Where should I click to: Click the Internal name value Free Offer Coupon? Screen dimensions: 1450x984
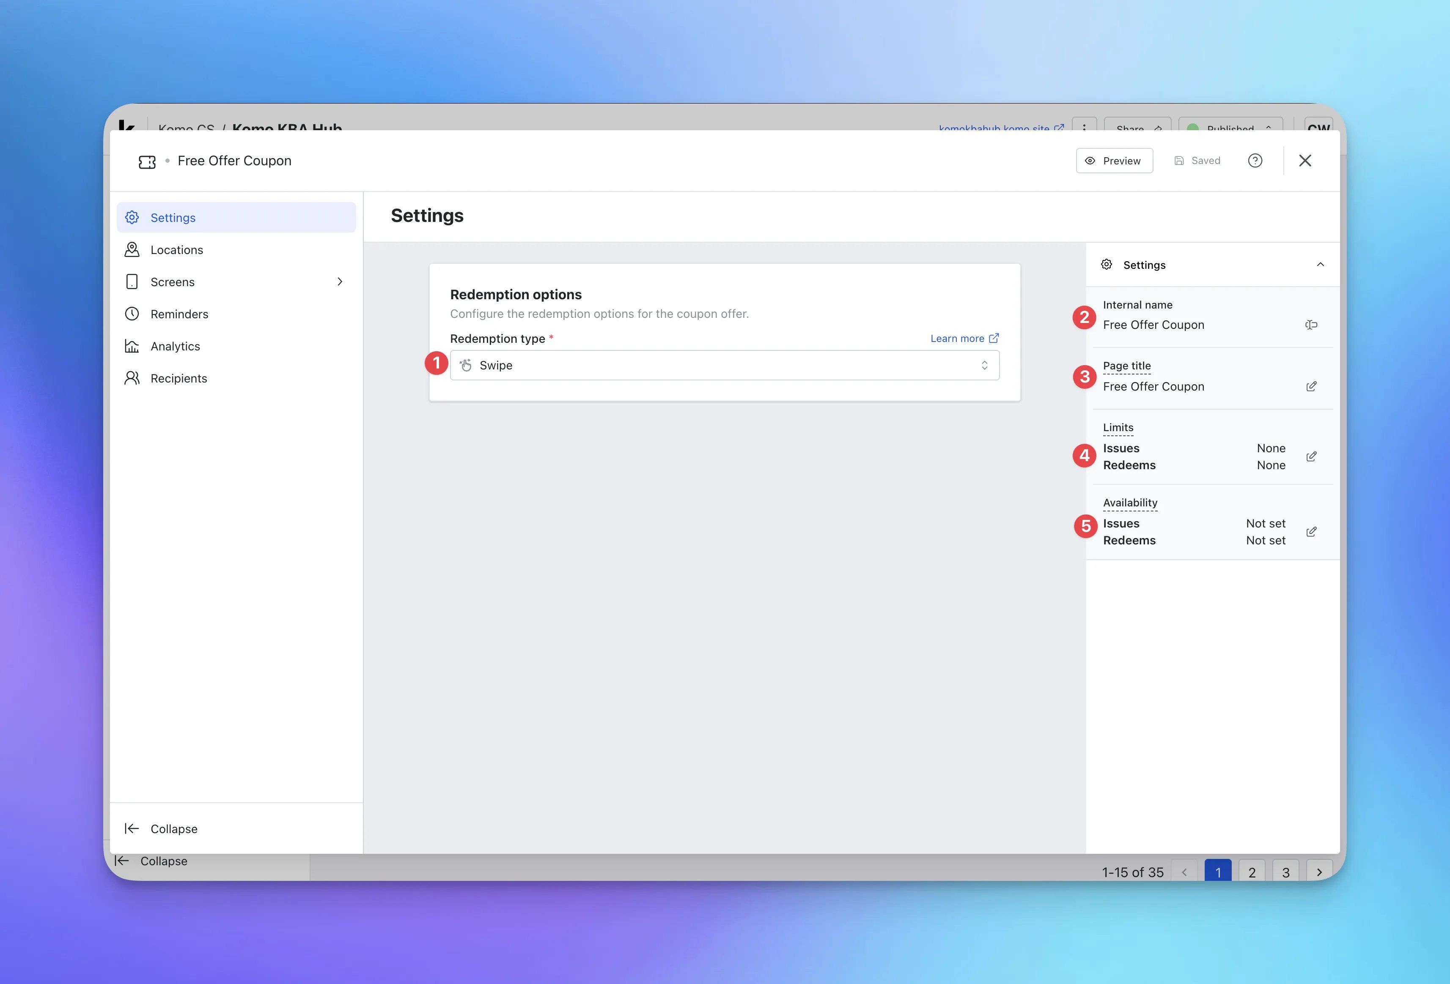coord(1153,325)
